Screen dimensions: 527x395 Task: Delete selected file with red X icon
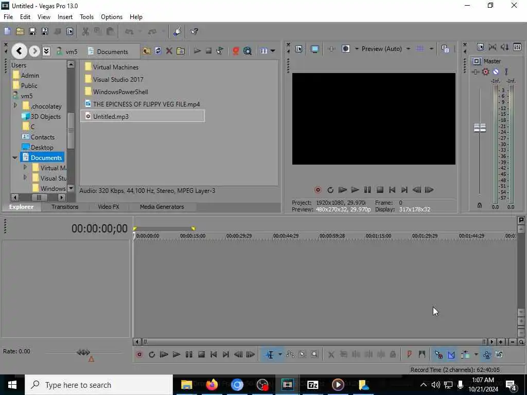click(x=169, y=51)
